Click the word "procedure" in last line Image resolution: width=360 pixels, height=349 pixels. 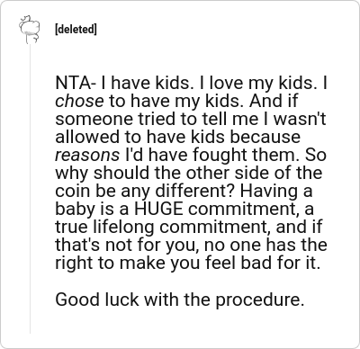pos(257,300)
